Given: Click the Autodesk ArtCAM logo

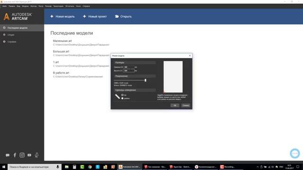Looking at the screenshot, I should 18,17.
